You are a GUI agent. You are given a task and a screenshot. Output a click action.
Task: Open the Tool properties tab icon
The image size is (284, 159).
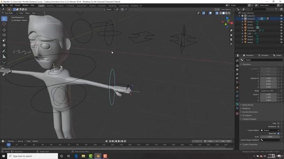[237, 61]
